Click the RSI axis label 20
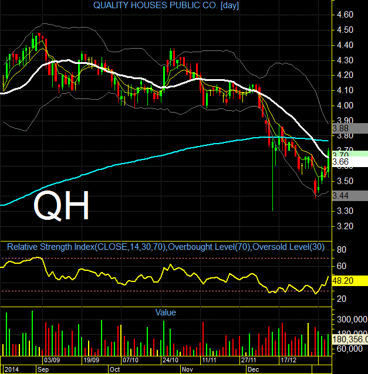368x374 pixels. point(342,299)
